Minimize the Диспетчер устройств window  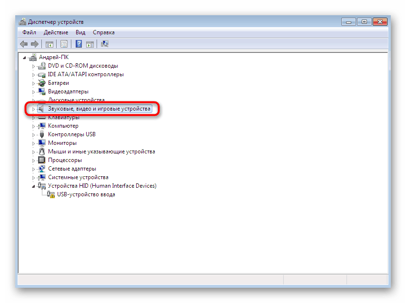tap(349, 22)
